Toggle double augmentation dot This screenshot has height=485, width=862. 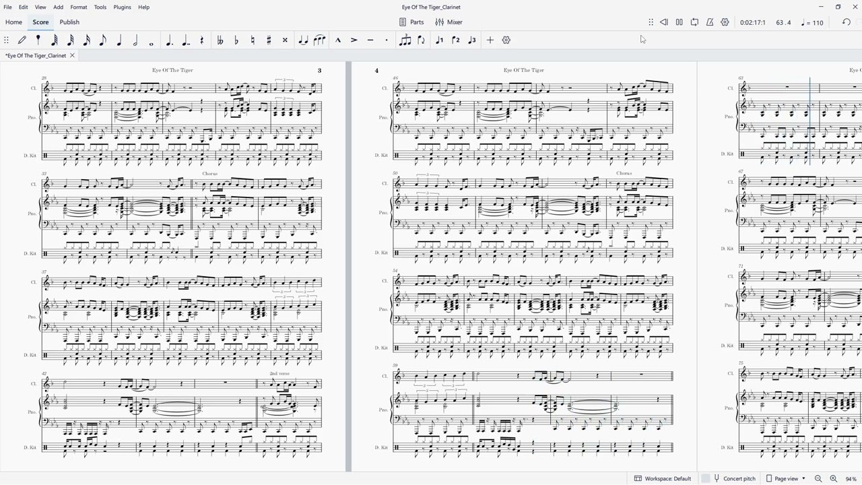pos(187,40)
